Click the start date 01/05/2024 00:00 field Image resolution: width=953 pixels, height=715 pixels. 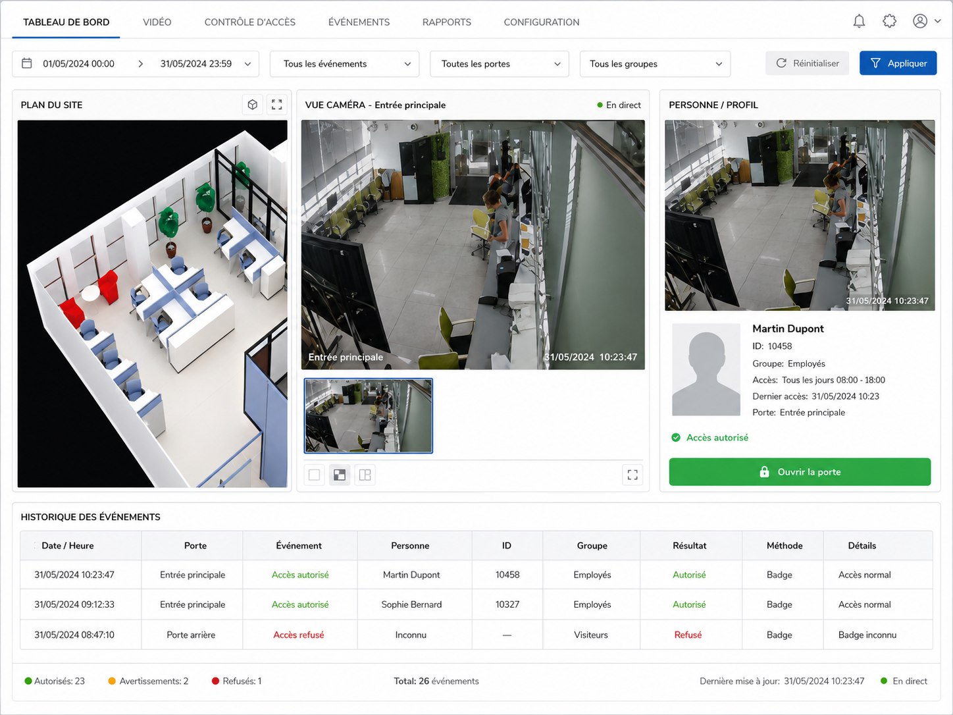click(x=78, y=64)
